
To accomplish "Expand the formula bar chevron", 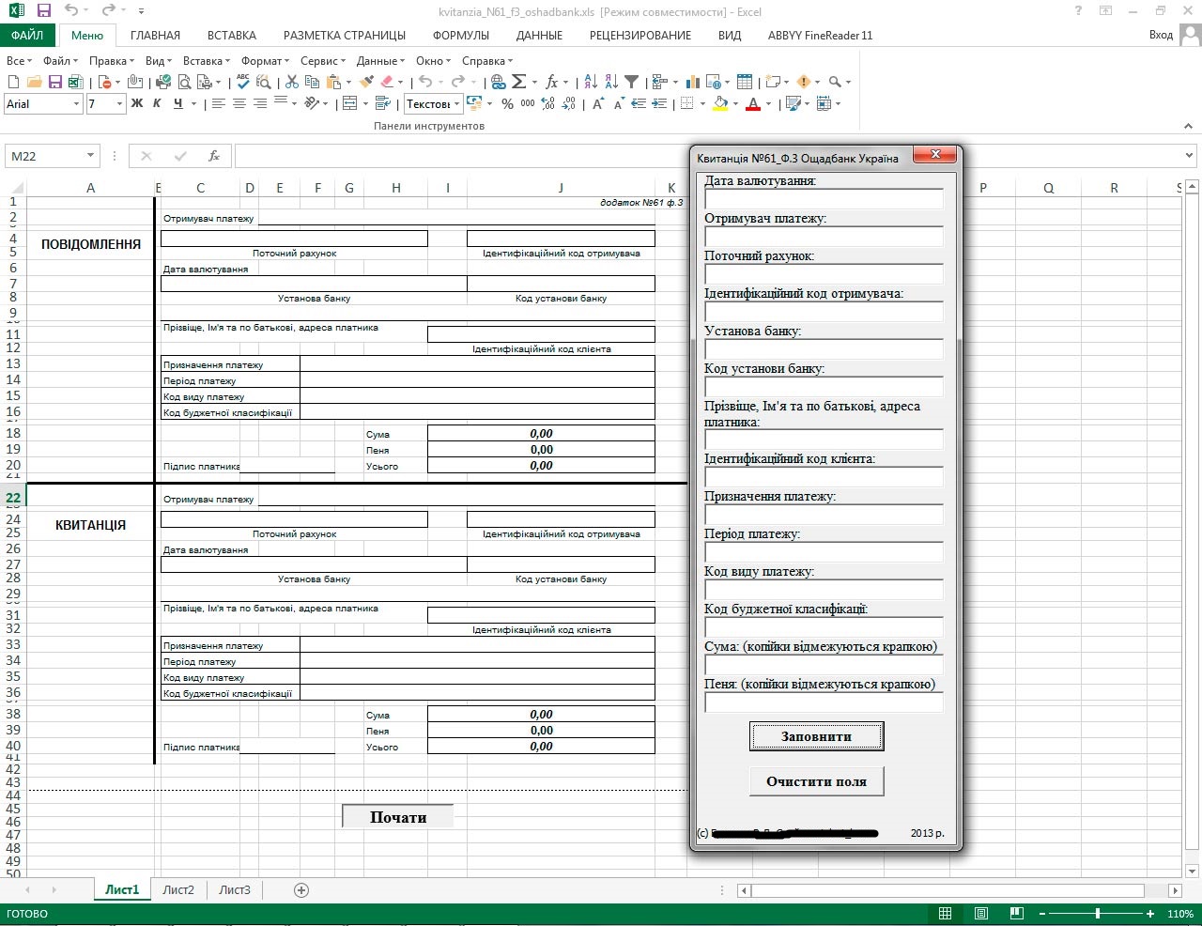I will coord(1191,156).
